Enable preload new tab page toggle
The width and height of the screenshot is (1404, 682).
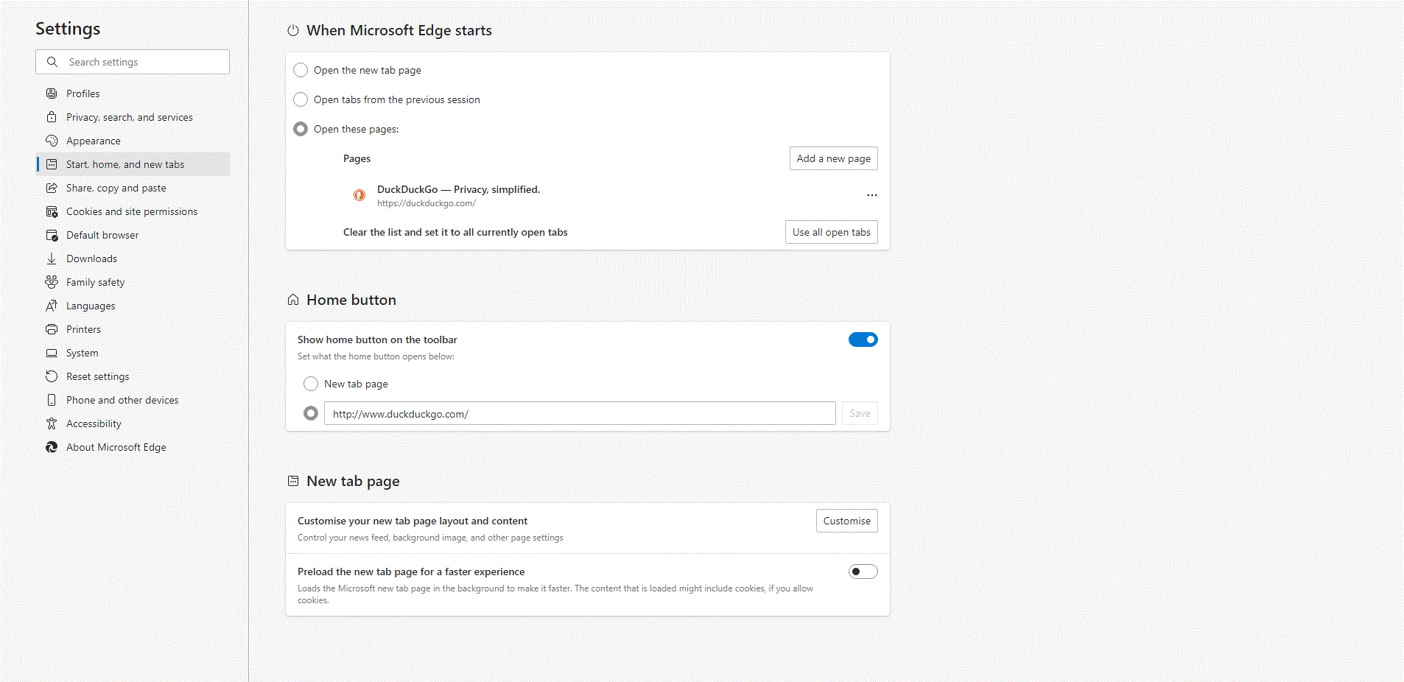pyautogui.click(x=863, y=572)
